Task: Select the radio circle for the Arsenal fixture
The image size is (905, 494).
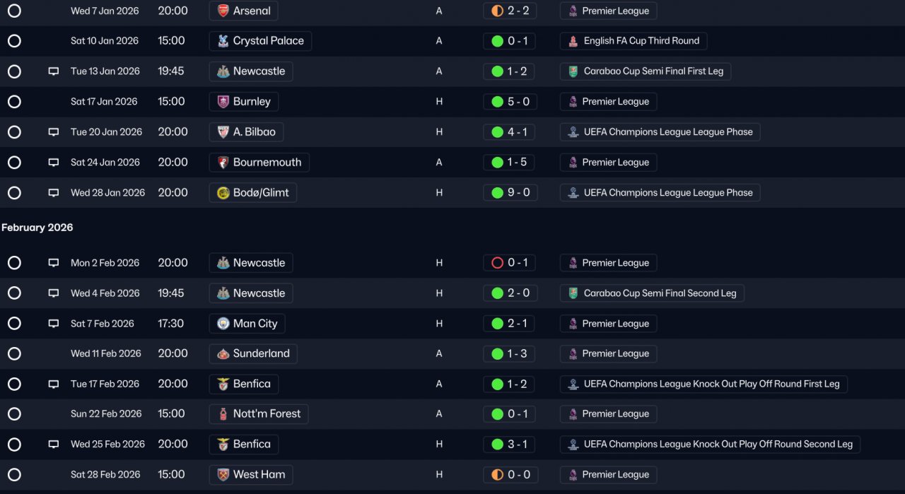Action: coord(14,11)
